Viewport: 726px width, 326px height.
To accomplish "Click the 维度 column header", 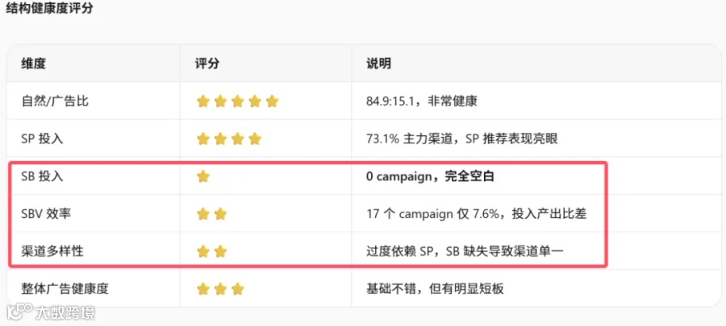I will pos(33,64).
